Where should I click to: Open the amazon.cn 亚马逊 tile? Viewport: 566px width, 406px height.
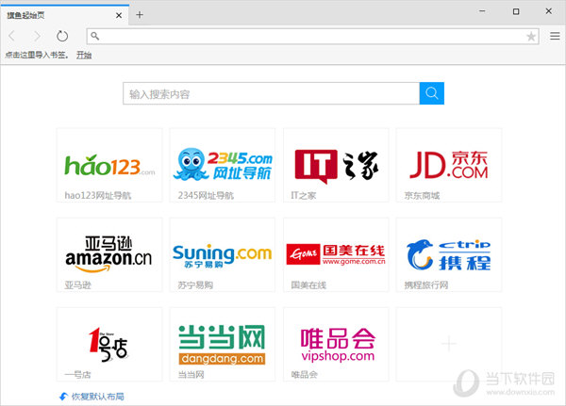(109, 254)
